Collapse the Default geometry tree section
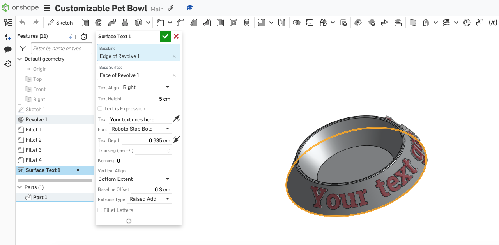 [x=20, y=59]
